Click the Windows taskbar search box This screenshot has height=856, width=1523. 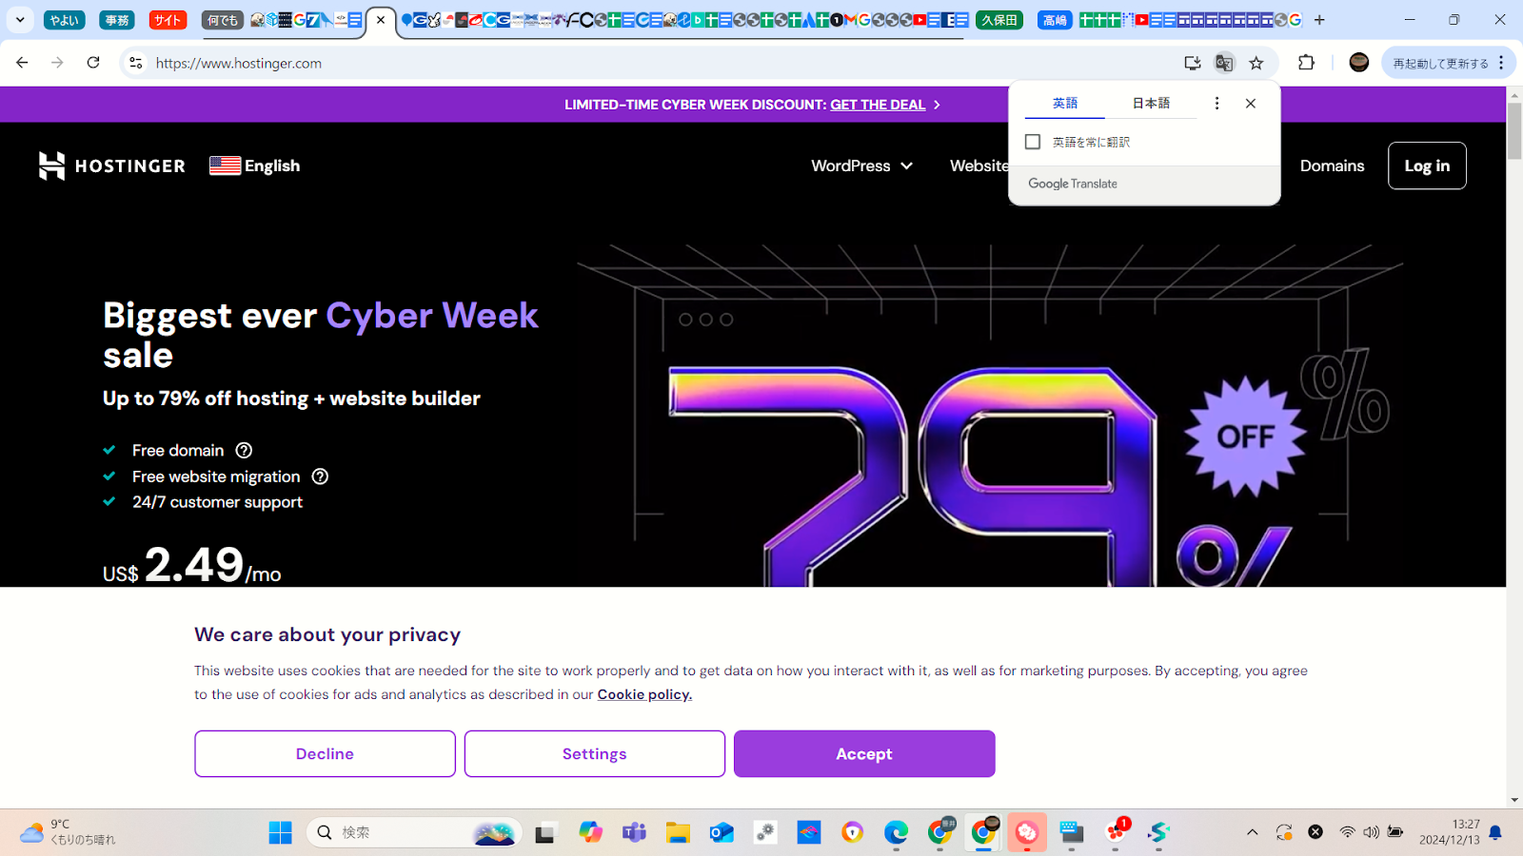point(414,832)
